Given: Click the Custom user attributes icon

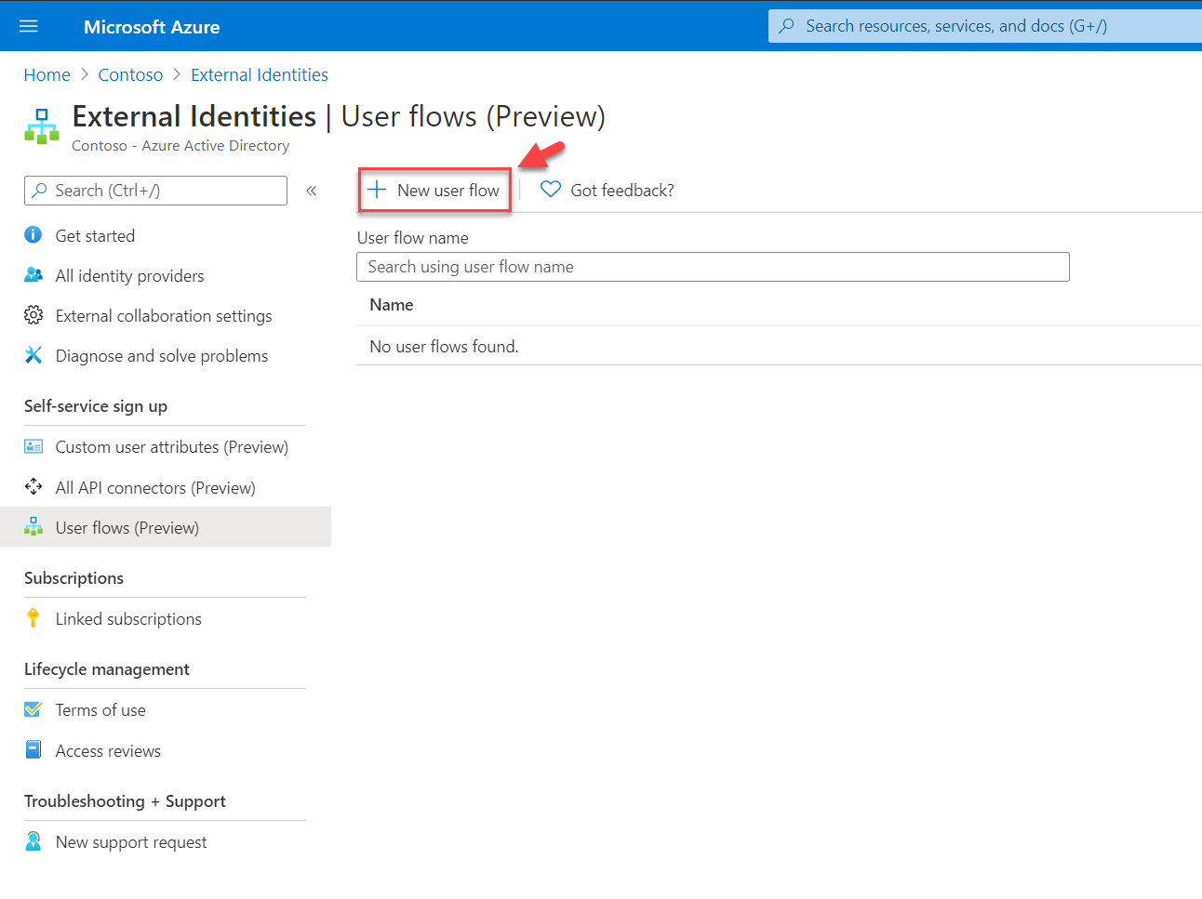Looking at the screenshot, I should click(33, 446).
